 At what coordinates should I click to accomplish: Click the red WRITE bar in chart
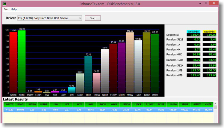pyautogui.click(x=13, y=61)
